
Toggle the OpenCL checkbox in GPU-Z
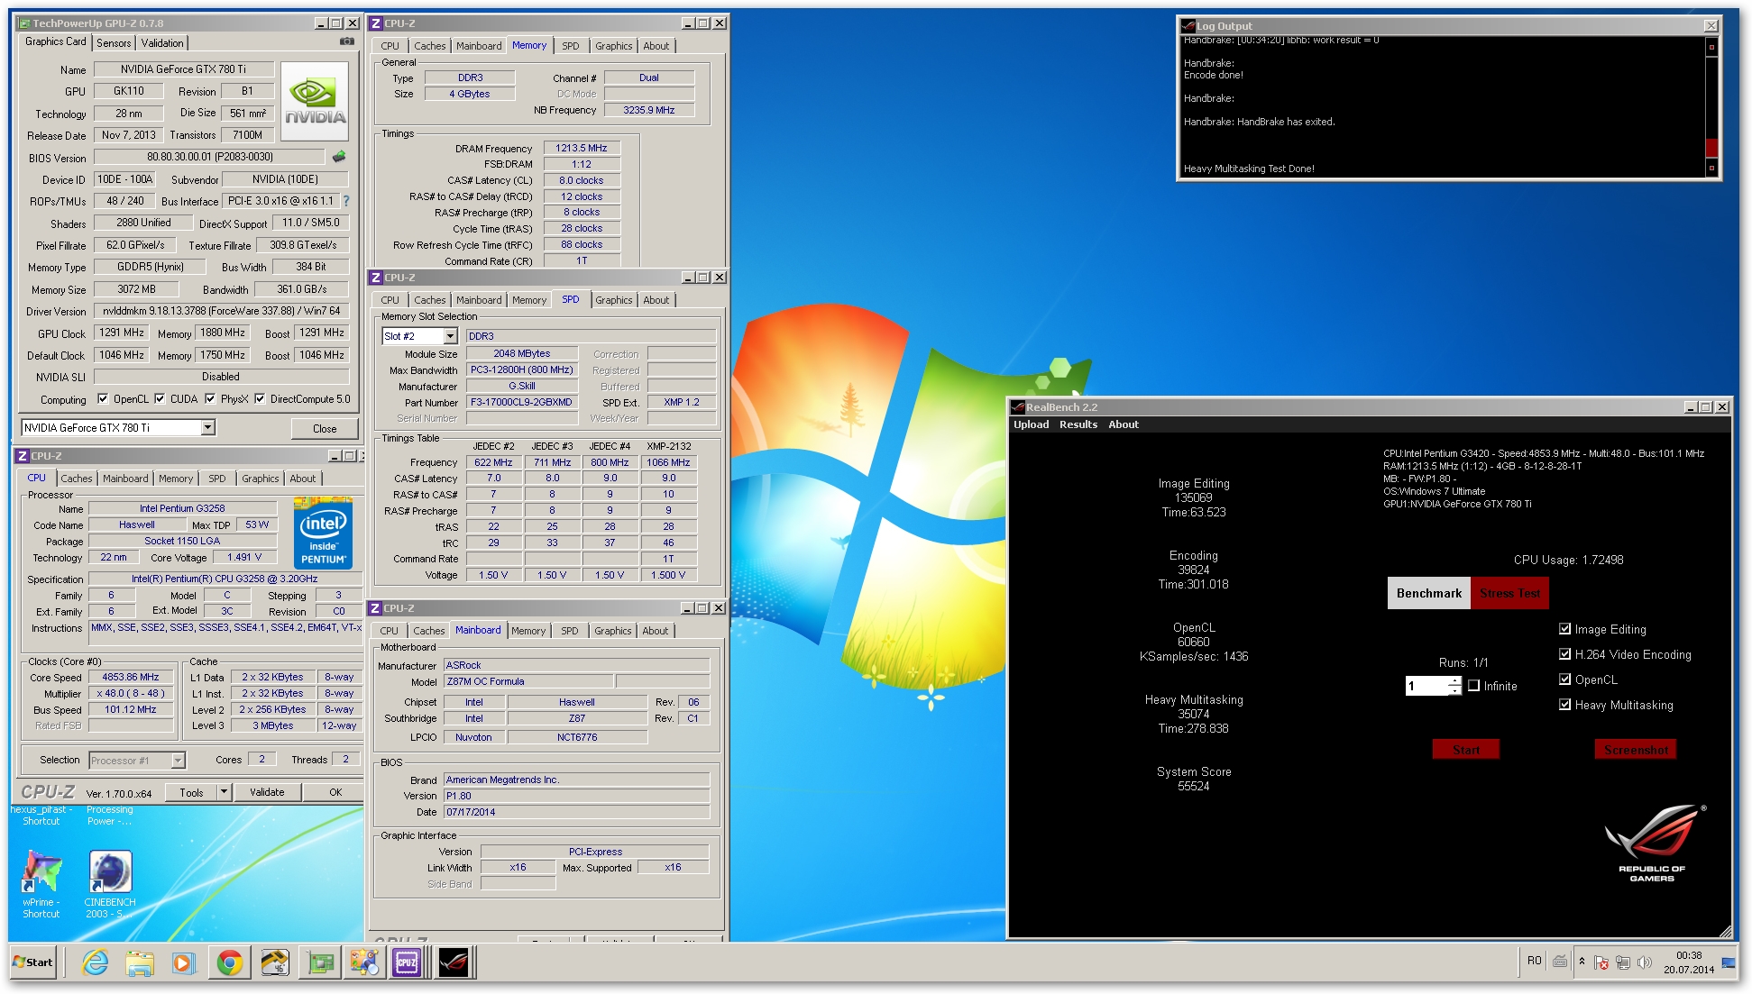(103, 398)
